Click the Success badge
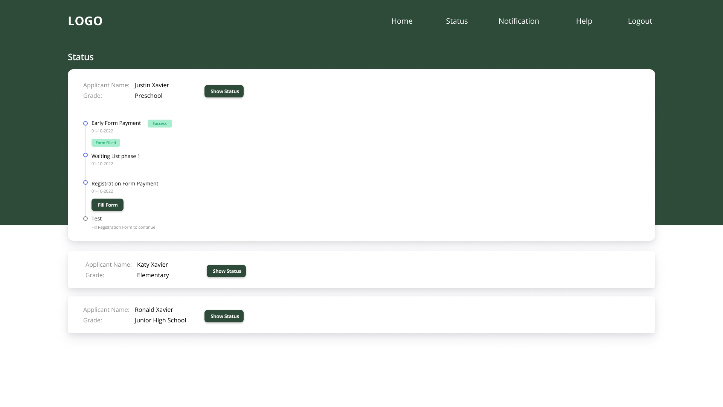723x407 pixels. [160, 123]
